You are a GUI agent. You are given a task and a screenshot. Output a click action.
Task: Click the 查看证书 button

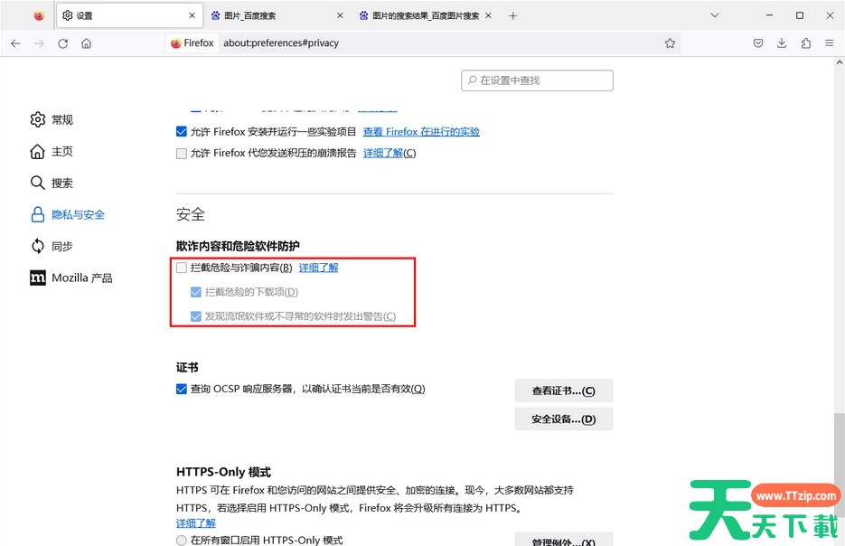click(563, 391)
